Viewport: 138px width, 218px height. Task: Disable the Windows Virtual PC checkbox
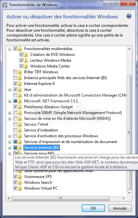[15, 188]
